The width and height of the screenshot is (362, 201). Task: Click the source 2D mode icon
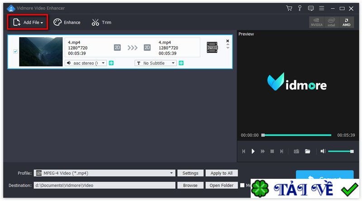(117, 48)
